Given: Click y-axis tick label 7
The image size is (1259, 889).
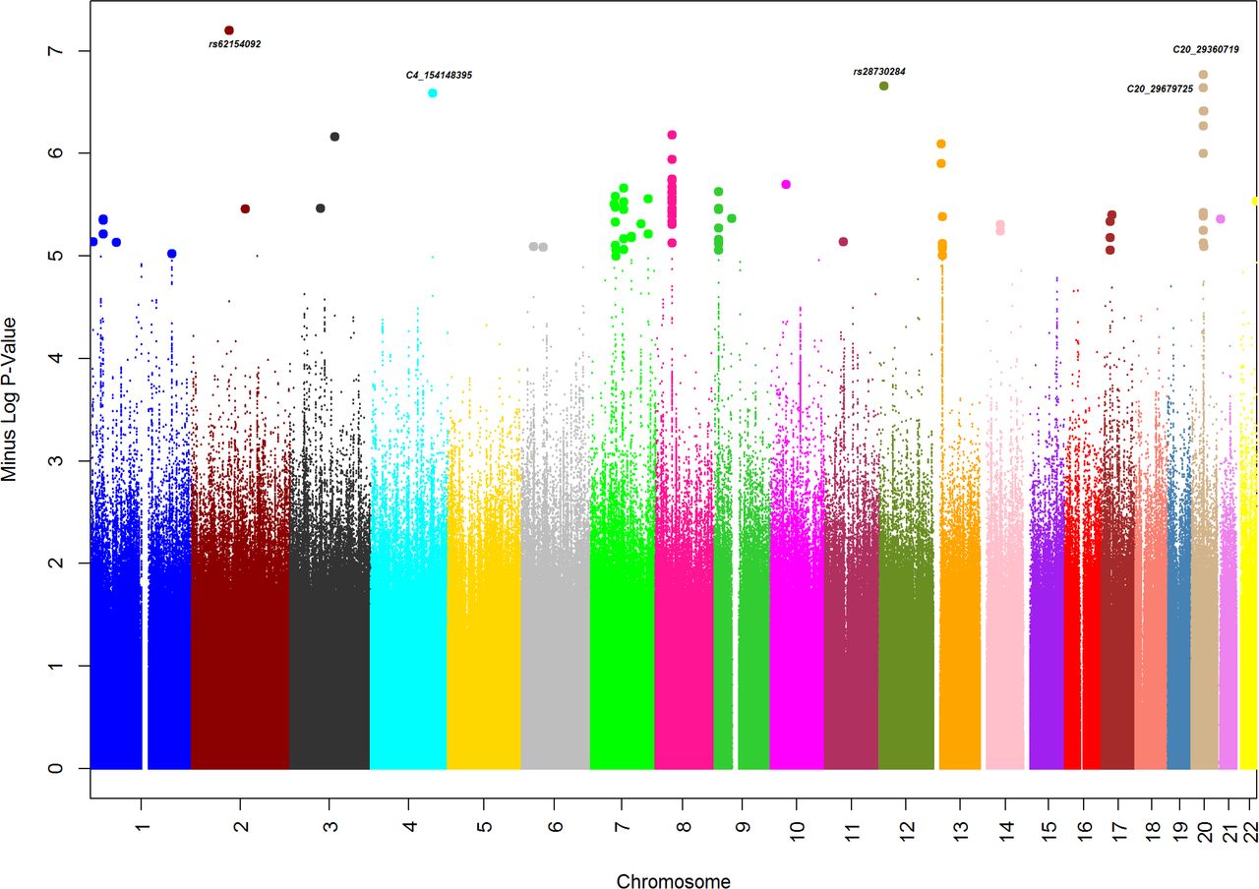Looking at the screenshot, I should (x=57, y=50).
